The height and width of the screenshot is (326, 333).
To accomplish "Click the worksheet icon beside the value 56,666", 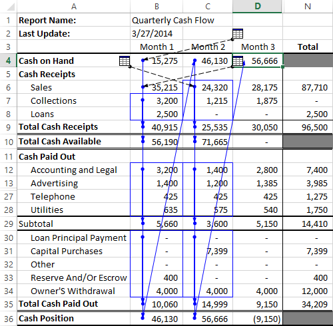I will tap(238, 61).
